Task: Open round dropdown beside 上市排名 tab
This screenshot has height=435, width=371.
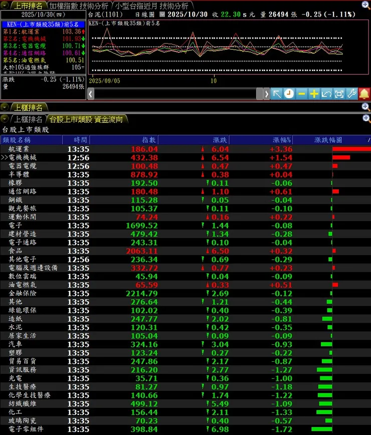Action: pyautogui.click(x=5, y=6)
